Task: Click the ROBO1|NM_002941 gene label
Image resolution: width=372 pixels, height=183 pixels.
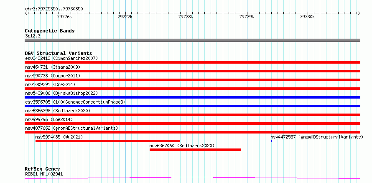Action: pyautogui.click(x=44, y=174)
